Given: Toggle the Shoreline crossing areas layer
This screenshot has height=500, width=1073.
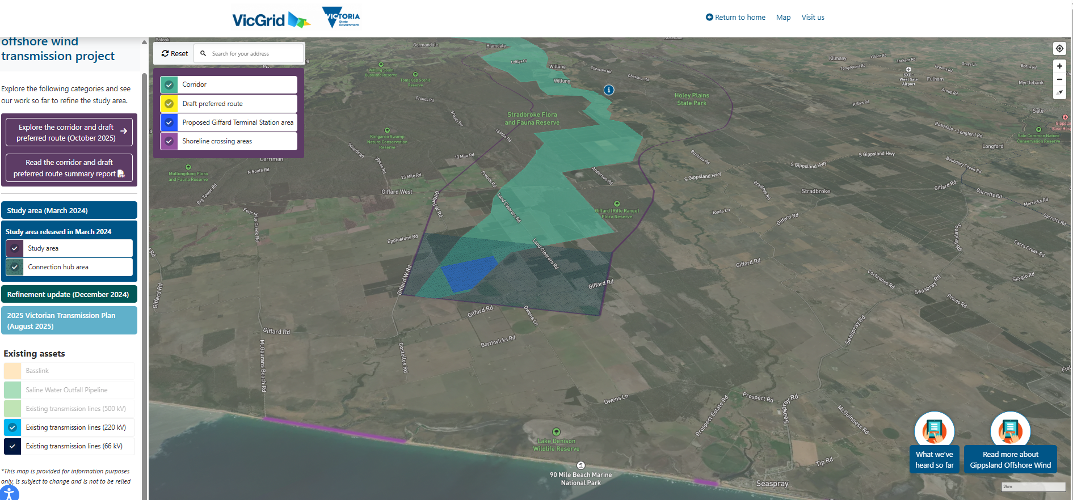Looking at the screenshot, I should click(169, 141).
